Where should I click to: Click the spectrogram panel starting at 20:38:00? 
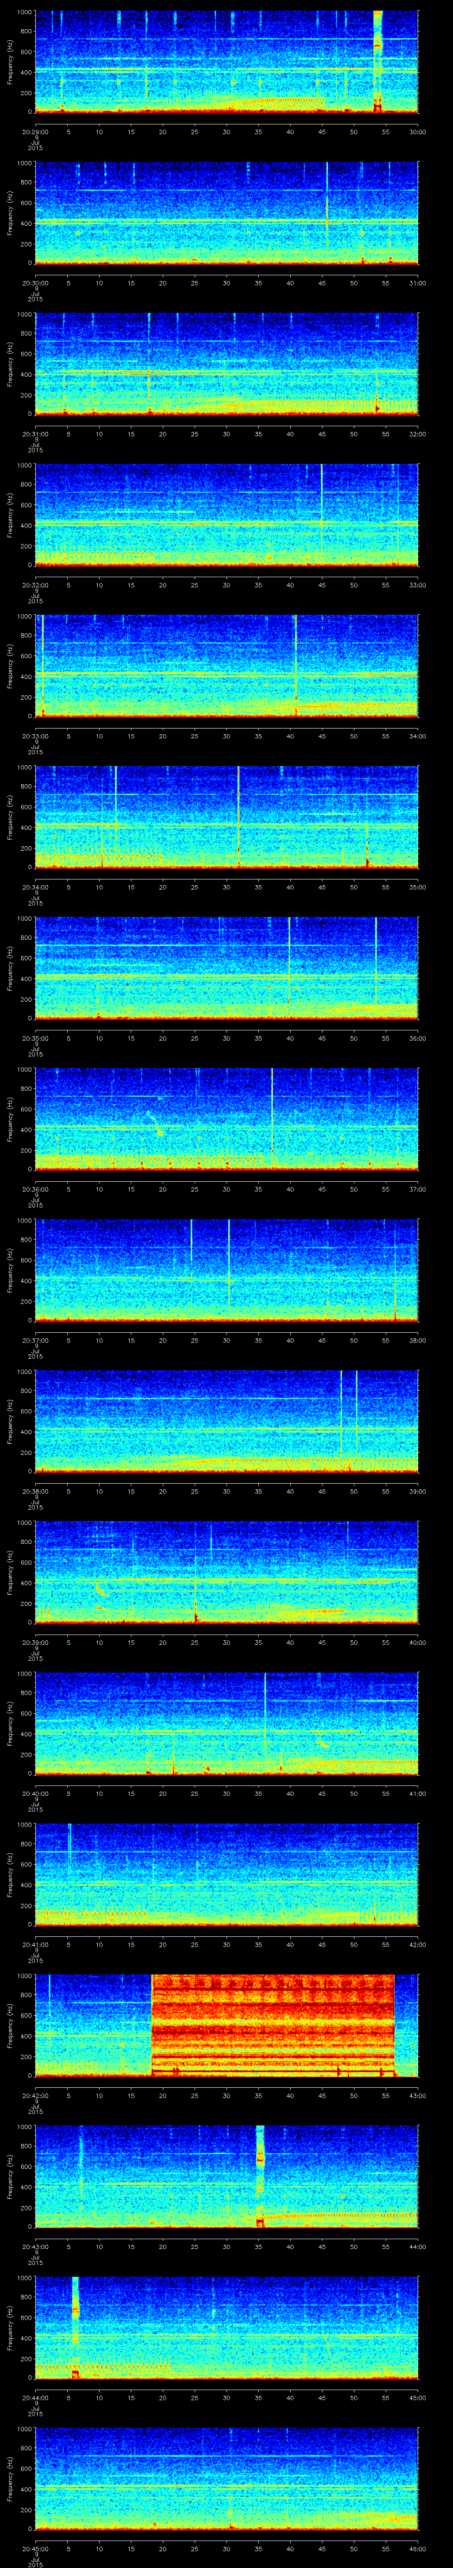tap(227, 1421)
